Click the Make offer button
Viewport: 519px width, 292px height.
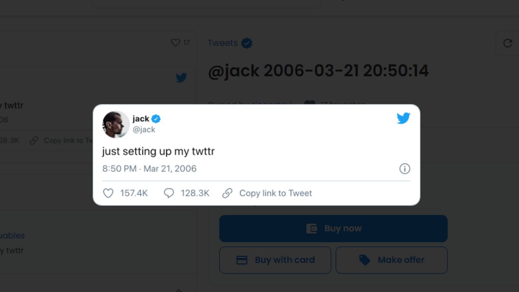pos(391,260)
